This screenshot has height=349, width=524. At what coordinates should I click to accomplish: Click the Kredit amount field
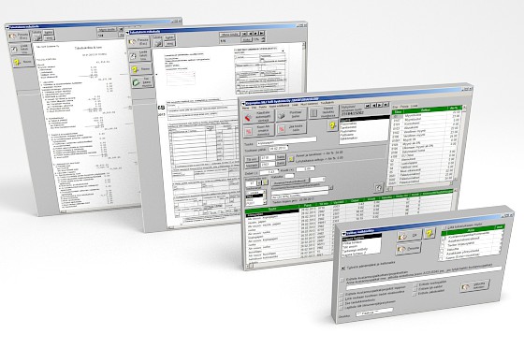[x=305, y=168]
